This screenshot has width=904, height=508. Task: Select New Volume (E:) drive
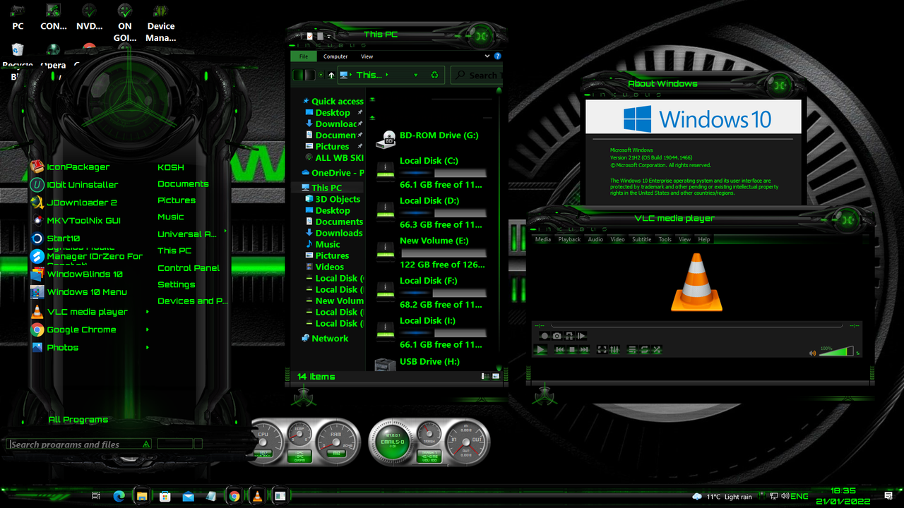[431, 253]
